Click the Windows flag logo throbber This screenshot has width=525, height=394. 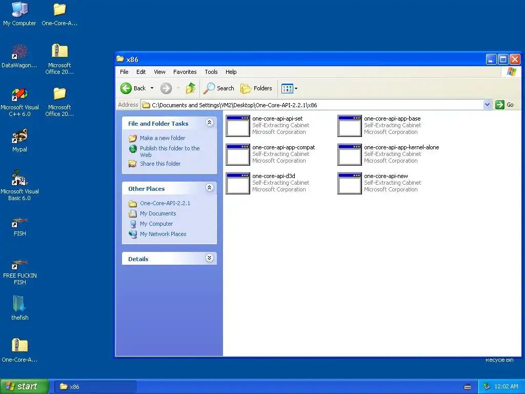511,72
